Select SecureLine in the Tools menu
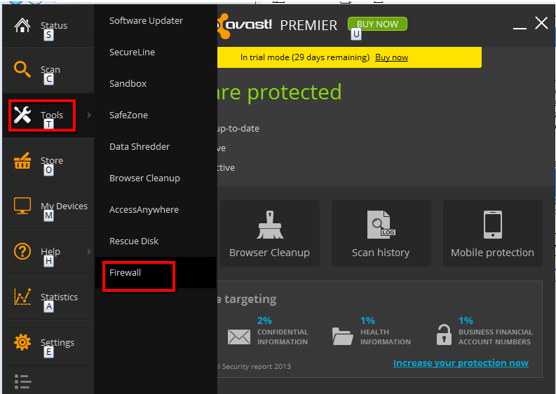 [132, 52]
